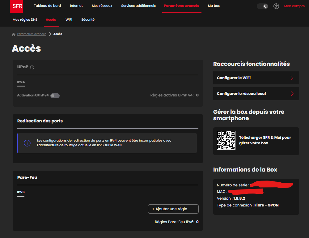Click Ajouter une règle button
309x238 pixels.
173,209
